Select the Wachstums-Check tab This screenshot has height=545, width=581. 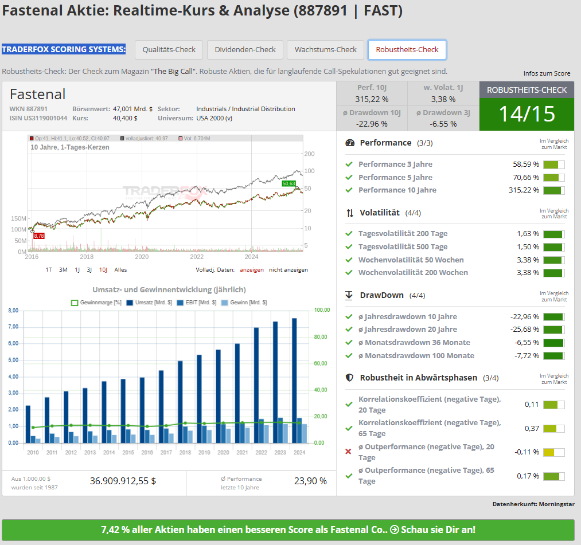(x=326, y=50)
